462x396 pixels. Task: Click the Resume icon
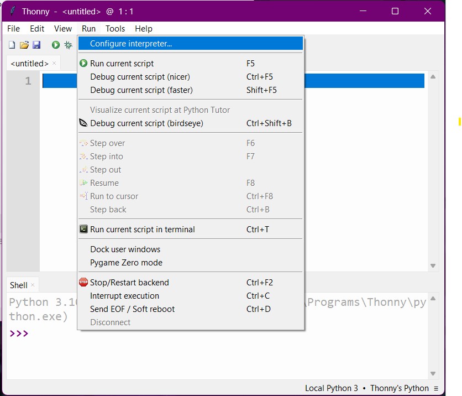(x=83, y=183)
